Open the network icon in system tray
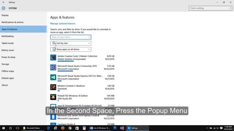This screenshot has width=234, height=131. (x=214, y=128)
